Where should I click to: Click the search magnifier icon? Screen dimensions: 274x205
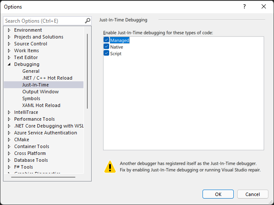tap(87, 21)
